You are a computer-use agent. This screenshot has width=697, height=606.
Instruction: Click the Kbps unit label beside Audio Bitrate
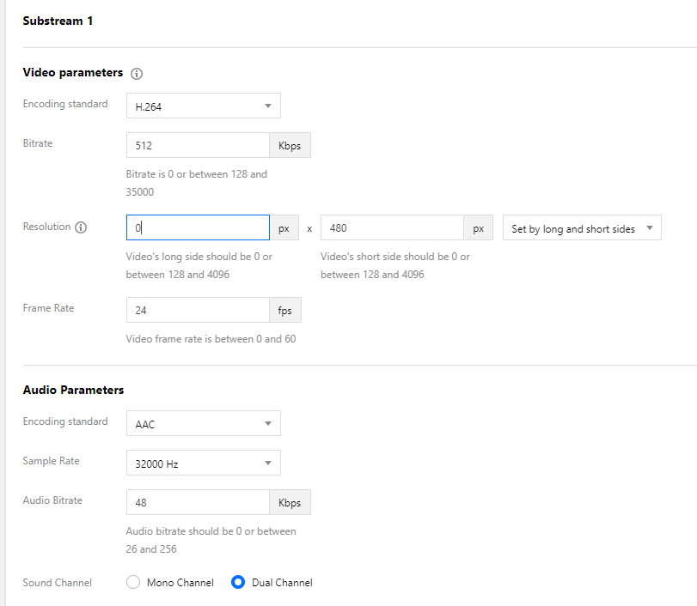coord(290,502)
